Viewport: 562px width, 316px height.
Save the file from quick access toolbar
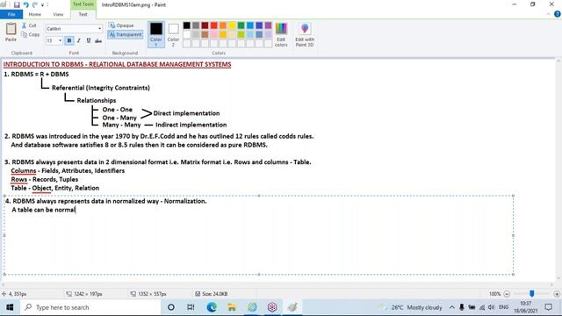coord(17,4)
